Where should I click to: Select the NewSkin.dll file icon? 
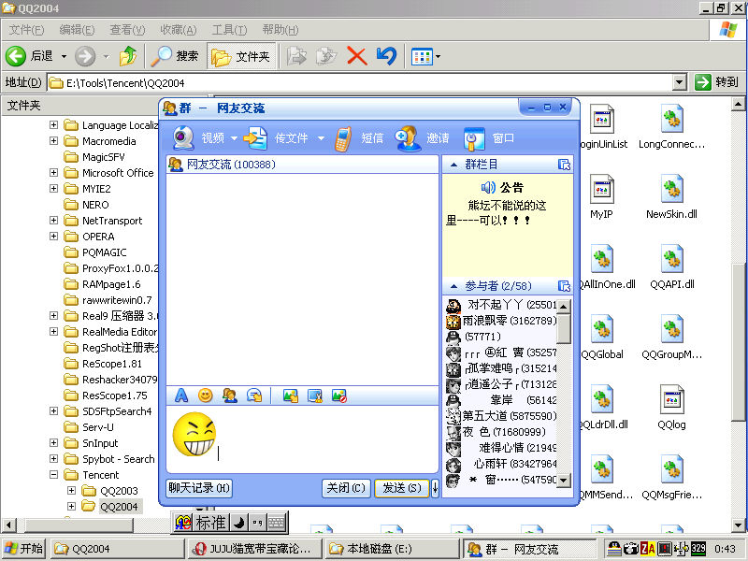(x=671, y=189)
